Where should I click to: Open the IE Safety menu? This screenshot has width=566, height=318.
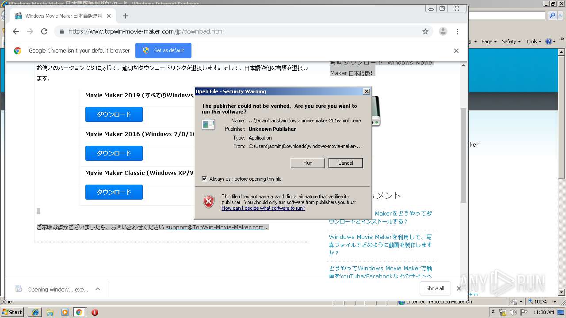[511, 42]
